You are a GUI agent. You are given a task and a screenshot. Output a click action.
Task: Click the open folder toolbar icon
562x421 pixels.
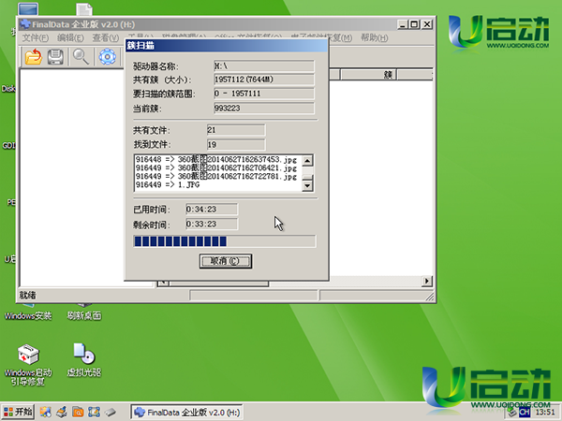point(34,56)
